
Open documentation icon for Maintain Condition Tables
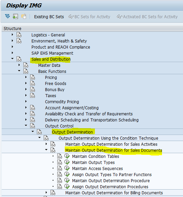60,156
